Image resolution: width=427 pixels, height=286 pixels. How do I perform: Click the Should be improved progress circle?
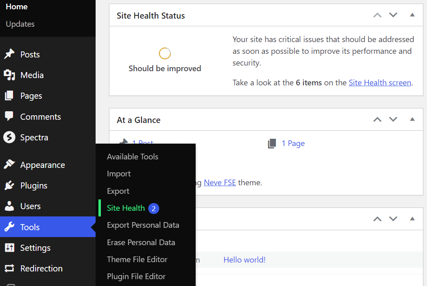164,53
